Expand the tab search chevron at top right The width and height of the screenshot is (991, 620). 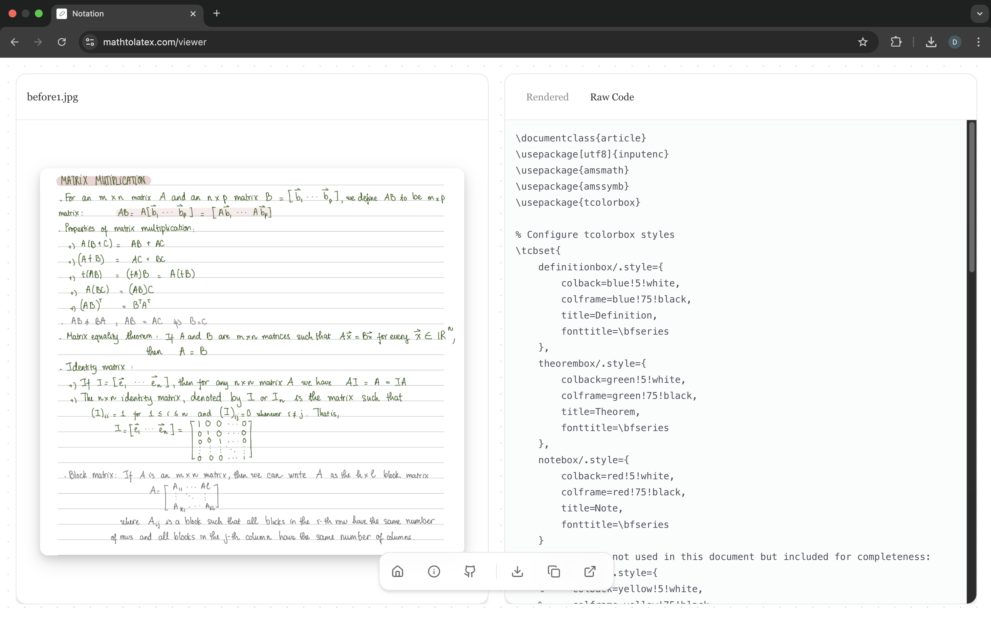(x=980, y=13)
